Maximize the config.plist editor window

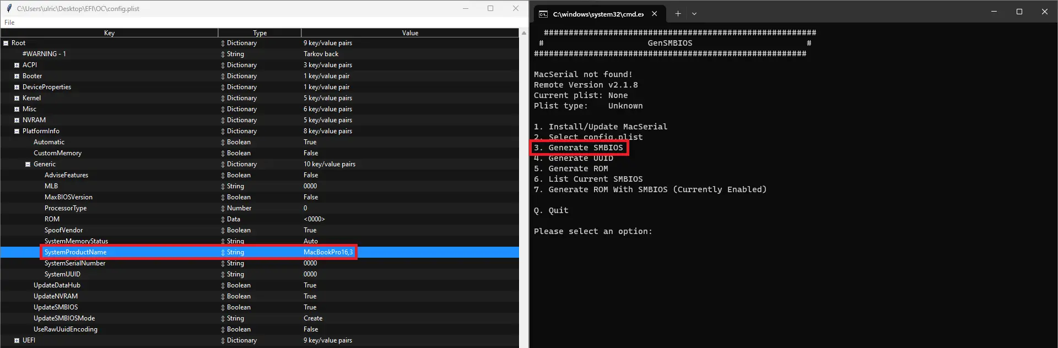coord(490,8)
